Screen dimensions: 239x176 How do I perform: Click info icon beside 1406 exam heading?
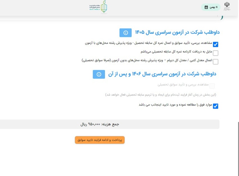(x=99, y=74)
